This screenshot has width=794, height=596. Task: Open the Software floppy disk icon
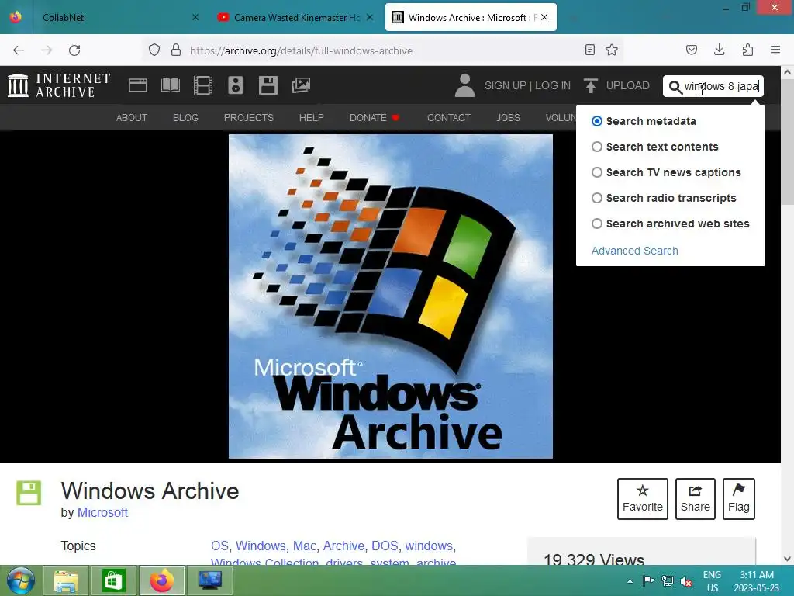click(268, 85)
